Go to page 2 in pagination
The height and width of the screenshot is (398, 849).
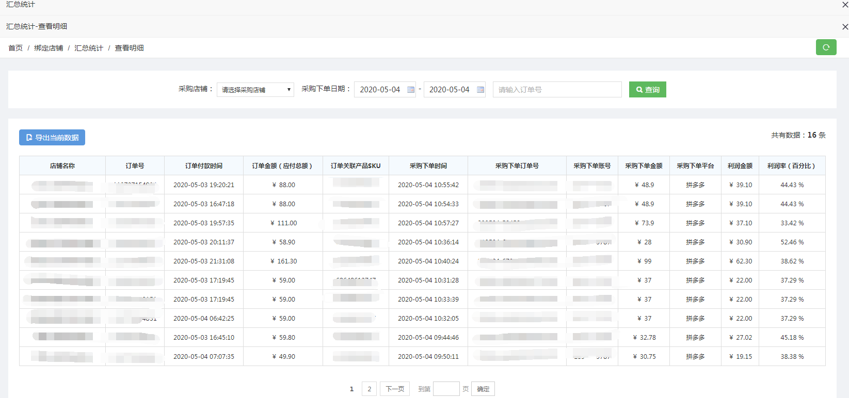(x=370, y=389)
